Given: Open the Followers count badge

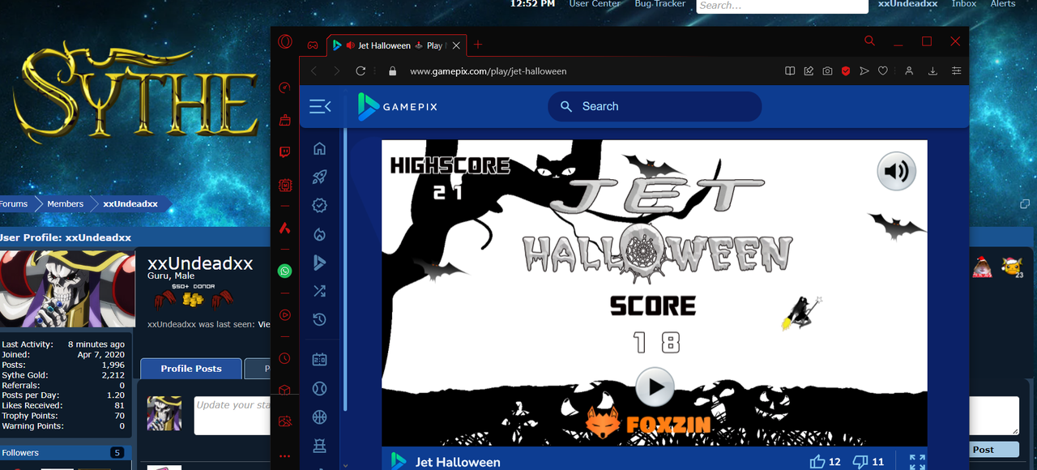Looking at the screenshot, I should (x=117, y=453).
